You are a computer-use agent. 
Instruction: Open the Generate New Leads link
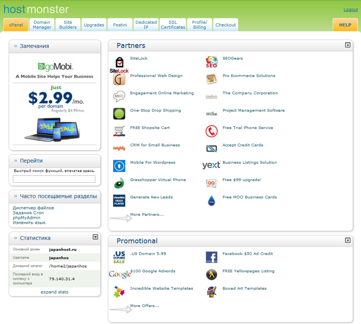[151, 197]
